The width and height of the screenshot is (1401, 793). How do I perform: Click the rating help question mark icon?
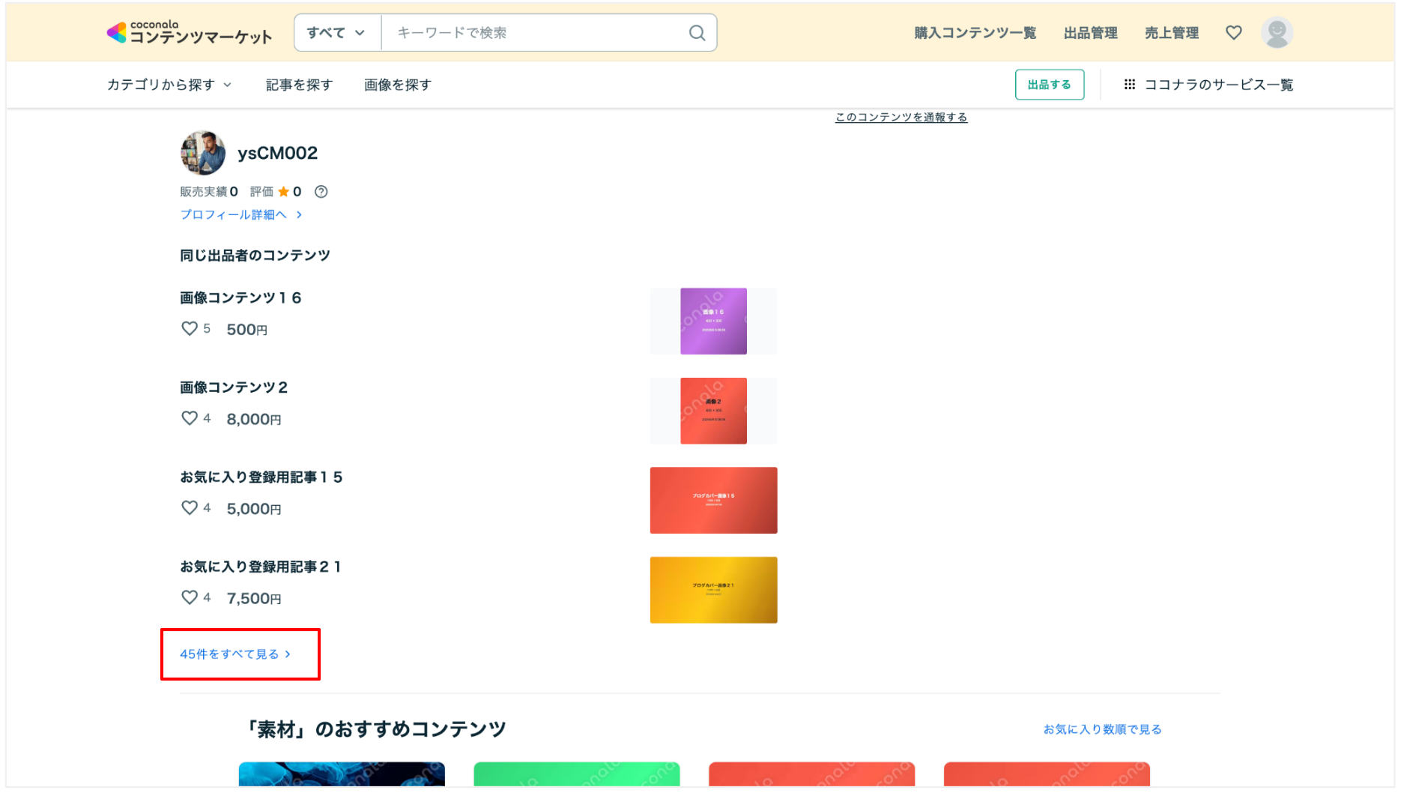(x=321, y=192)
